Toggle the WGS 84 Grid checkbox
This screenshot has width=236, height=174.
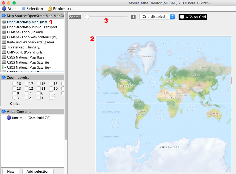point(182,17)
